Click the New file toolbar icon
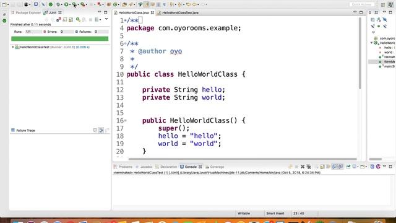 4,4
